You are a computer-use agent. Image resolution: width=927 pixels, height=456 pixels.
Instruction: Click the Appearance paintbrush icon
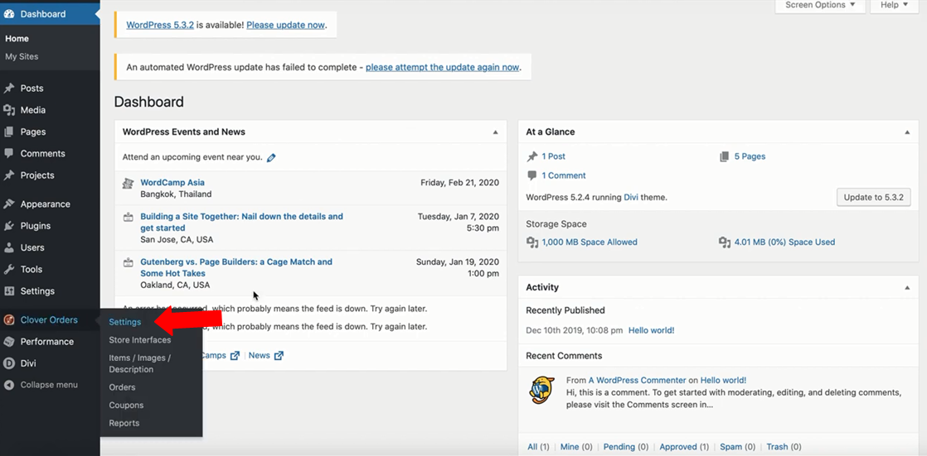click(x=9, y=204)
